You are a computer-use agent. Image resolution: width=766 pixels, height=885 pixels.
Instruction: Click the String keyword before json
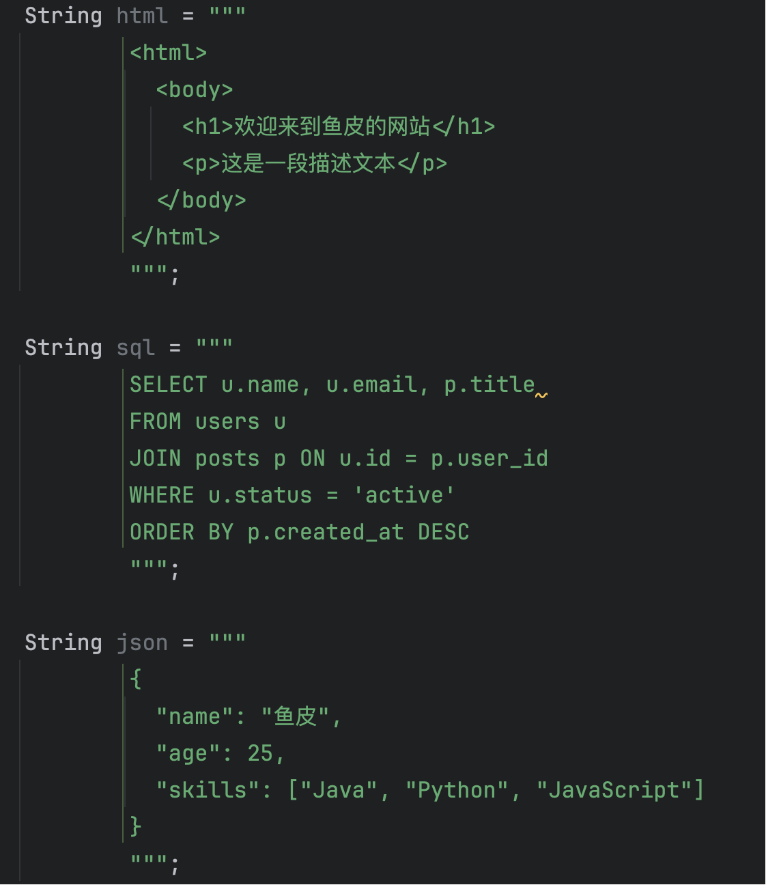(x=63, y=643)
